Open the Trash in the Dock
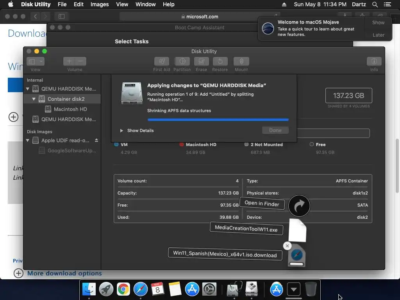This screenshot has height=300, width=400. (x=311, y=289)
